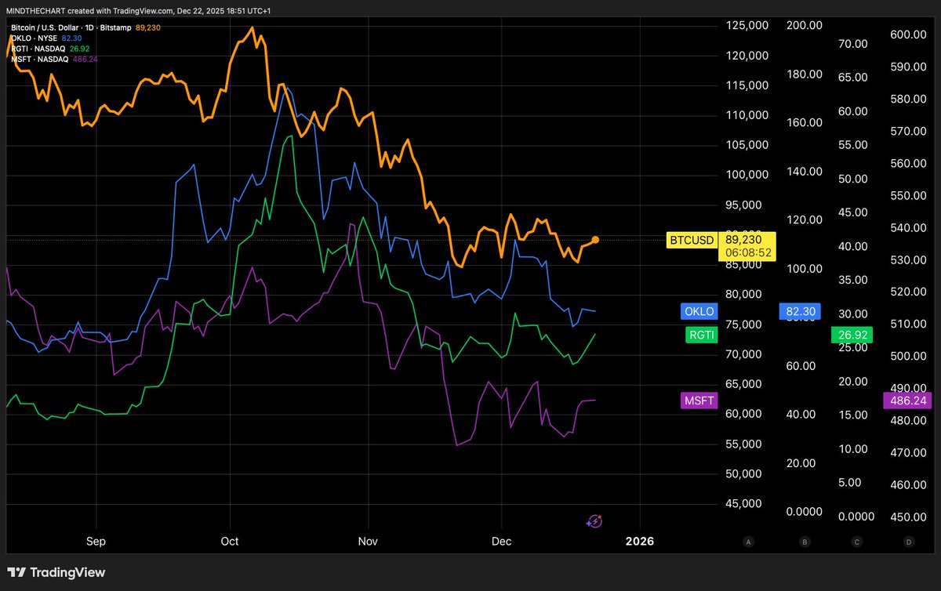This screenshot has width=941, height=591.
Task: Click the yellow BTCUSD badge on the price axis
Action: click(692, 241)
